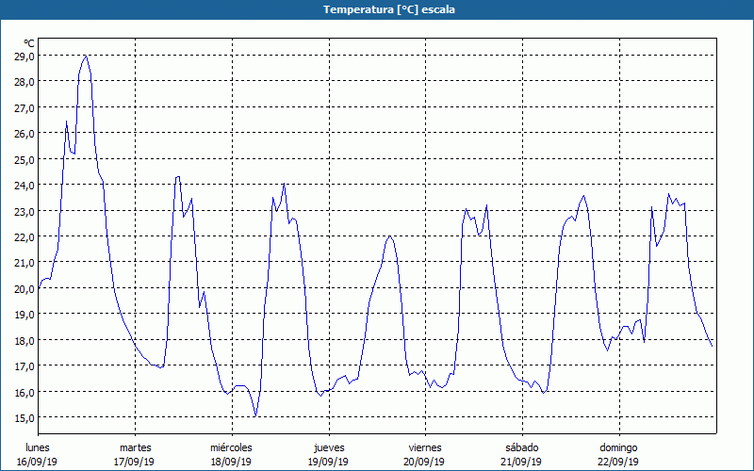Click the 24,0 y-axis value
Screen dimensions: 754x471
click(25, 186)
